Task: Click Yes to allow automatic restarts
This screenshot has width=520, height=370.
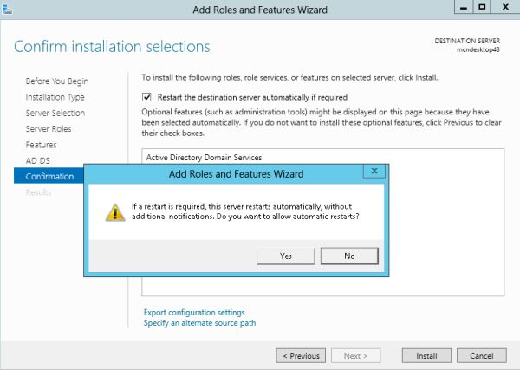Action: tap(286, 256)
